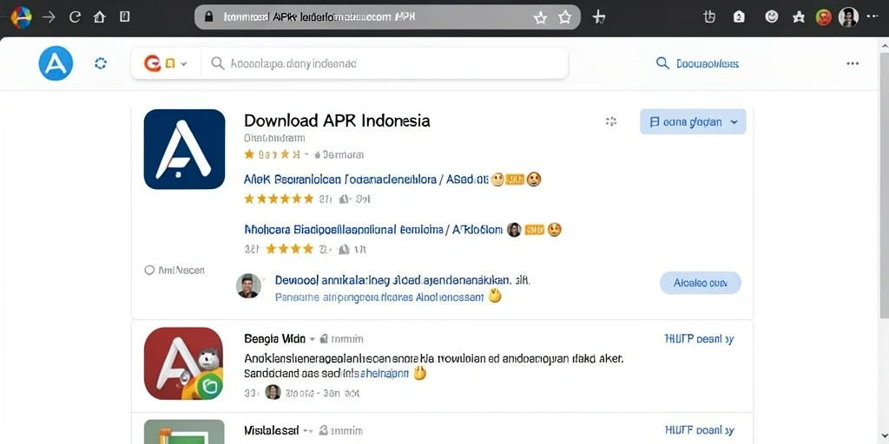
Task: Open the Nhohcara Biadigoelllaepolional link
Action: (x=373, y=230)
